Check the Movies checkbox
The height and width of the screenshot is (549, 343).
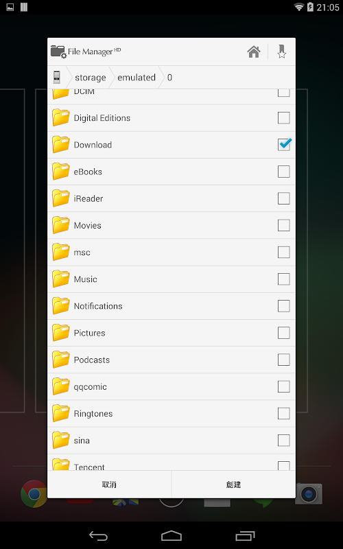tap(284, 225)
